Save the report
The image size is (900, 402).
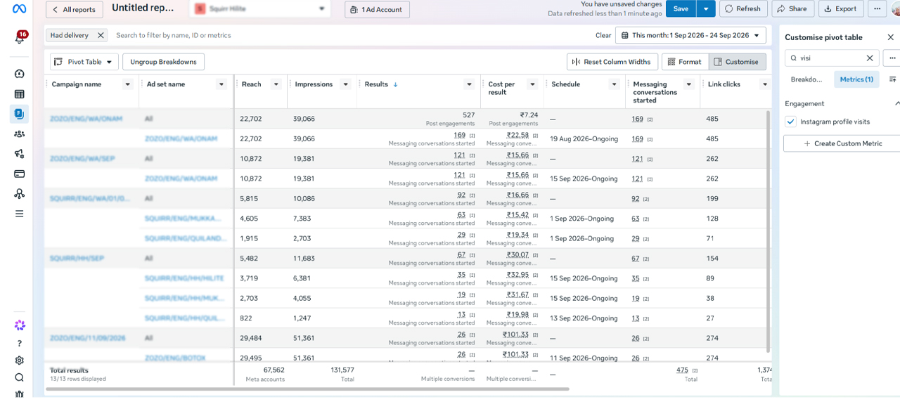(681, 9)
